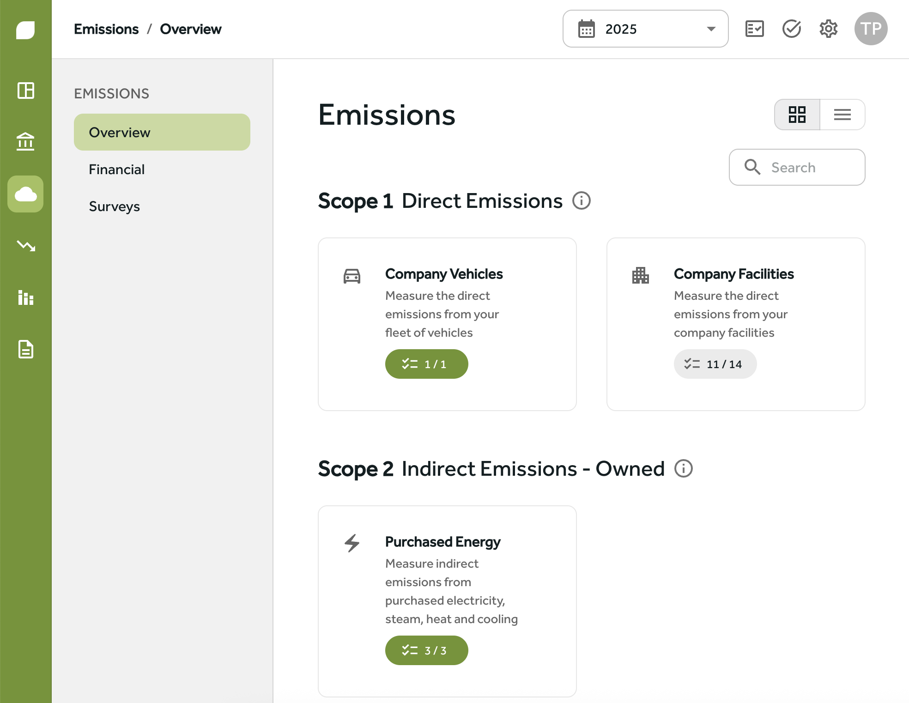The image size is (909, 703).
Task: Open settings gear icon
Action: (x=828, y=29)
